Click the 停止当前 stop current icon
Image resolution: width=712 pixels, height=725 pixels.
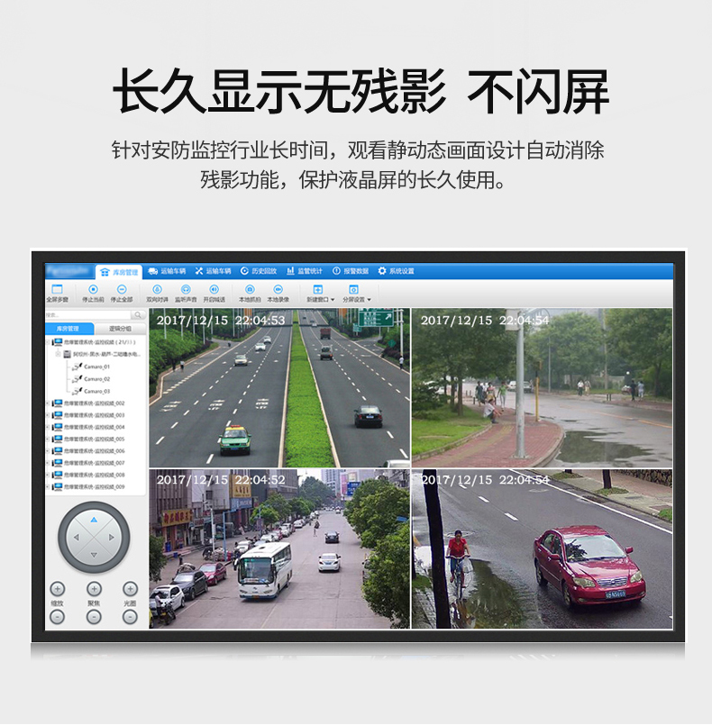(93, 290)
